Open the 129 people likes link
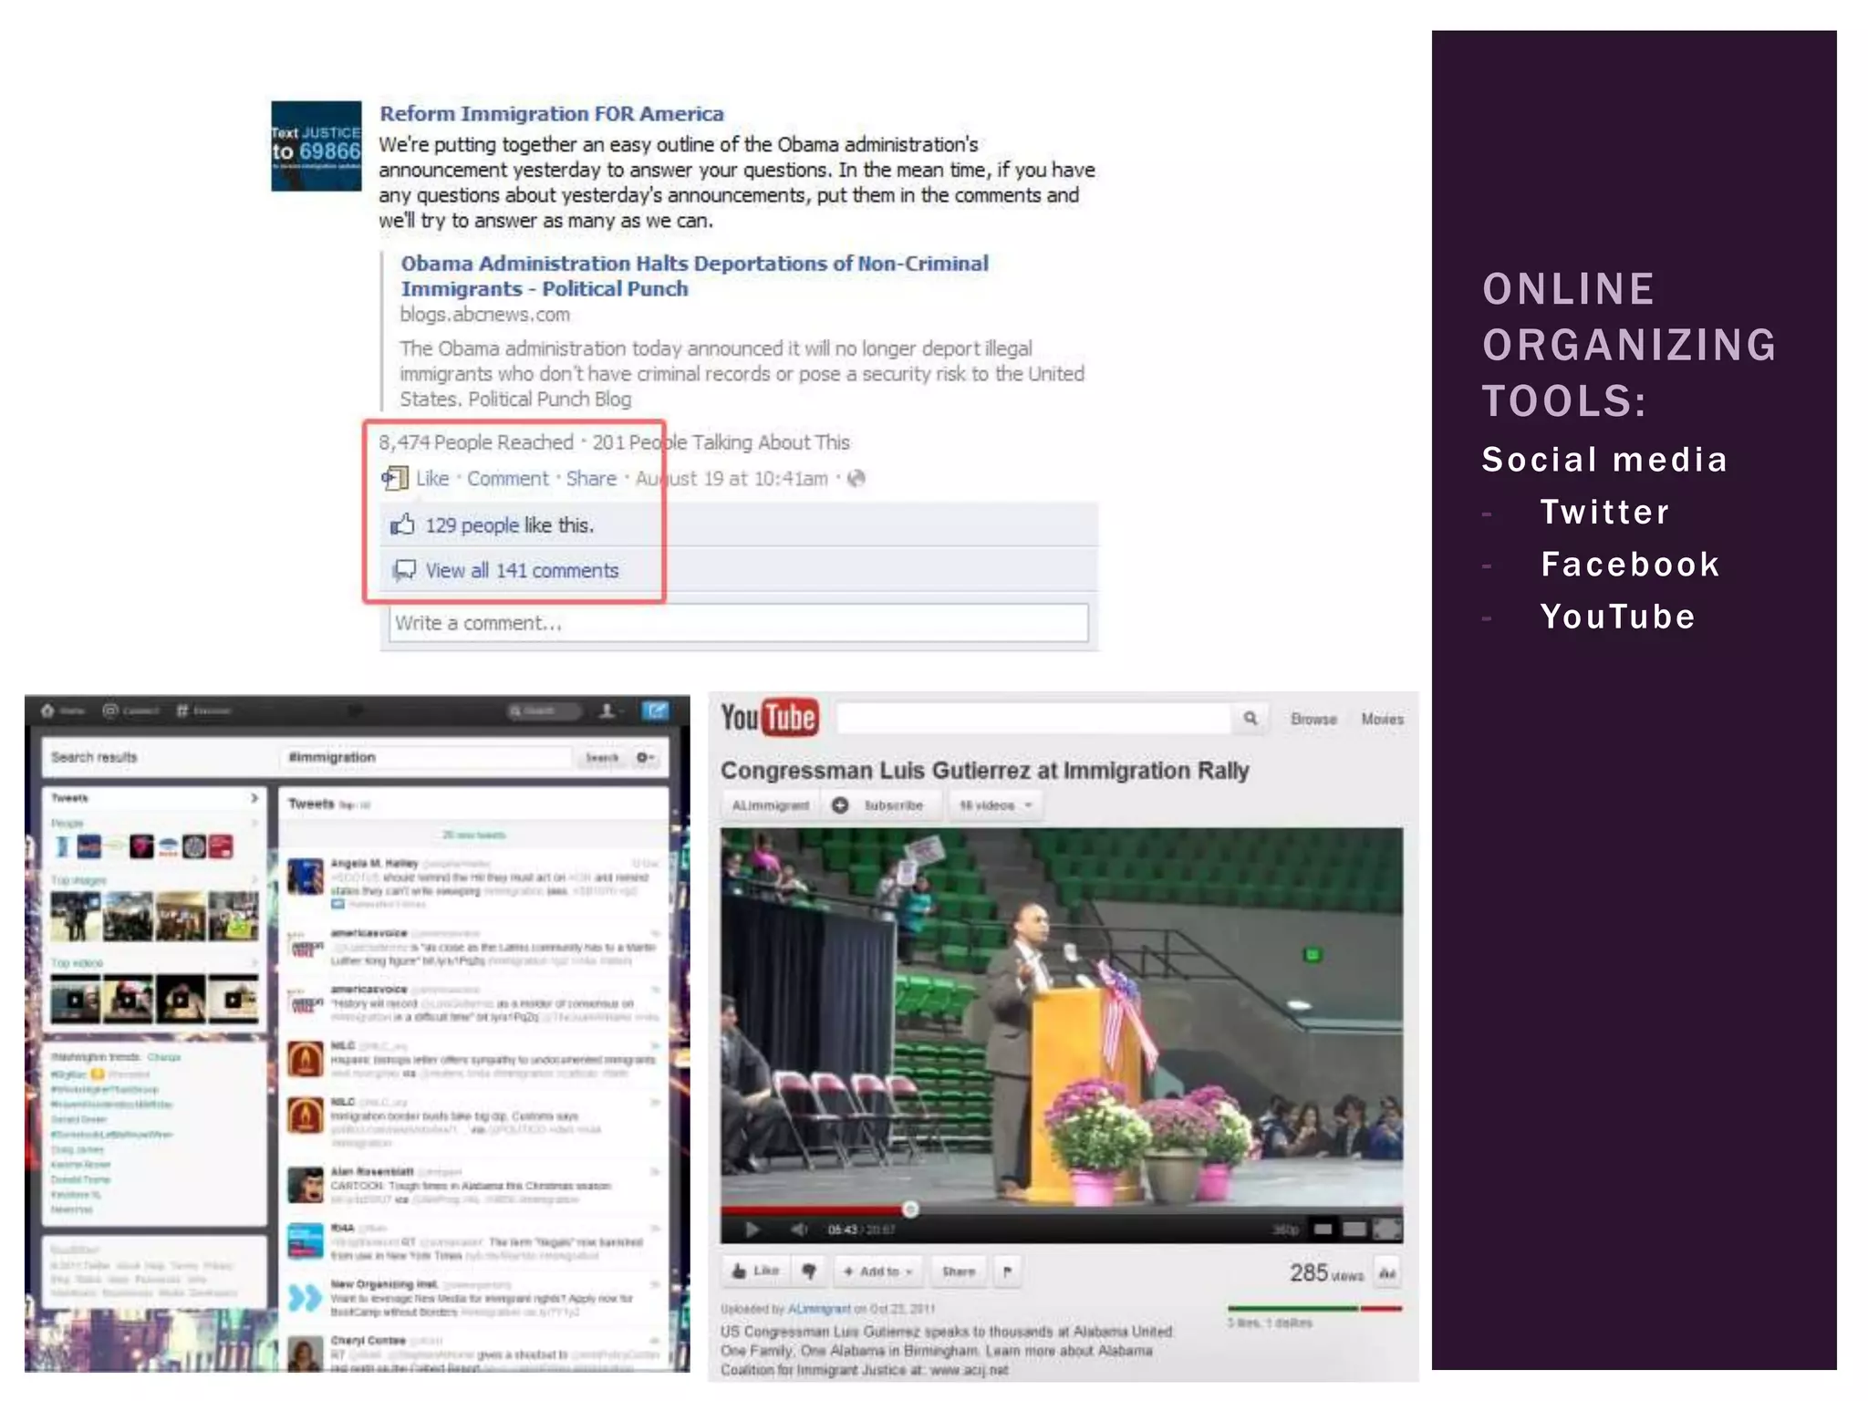Viewport: 1868px width, 1401px height. pos(472,525)
